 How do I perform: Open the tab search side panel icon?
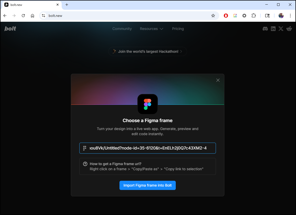point(267,16)
